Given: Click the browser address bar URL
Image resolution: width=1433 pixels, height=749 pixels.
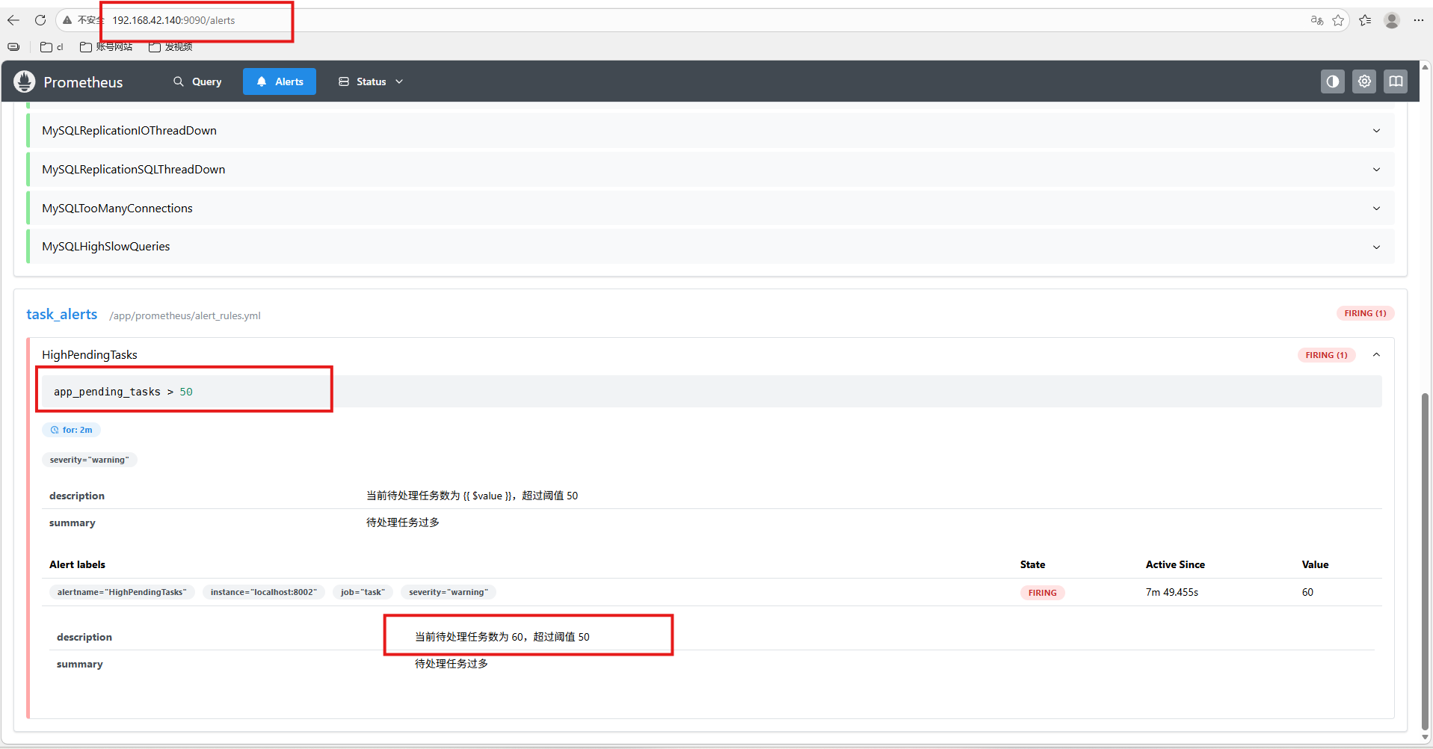Looking at the screenshot, I should [x=173, y=20].
